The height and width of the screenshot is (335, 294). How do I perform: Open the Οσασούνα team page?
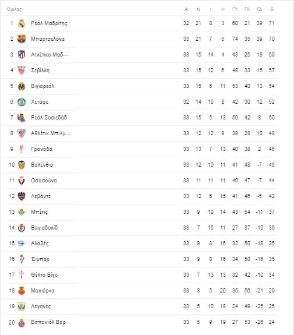[x=44, y=181]
